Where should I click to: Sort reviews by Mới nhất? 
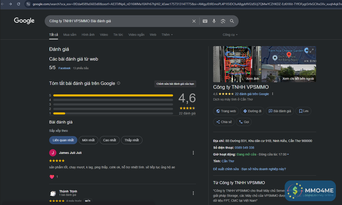(88, 140)
